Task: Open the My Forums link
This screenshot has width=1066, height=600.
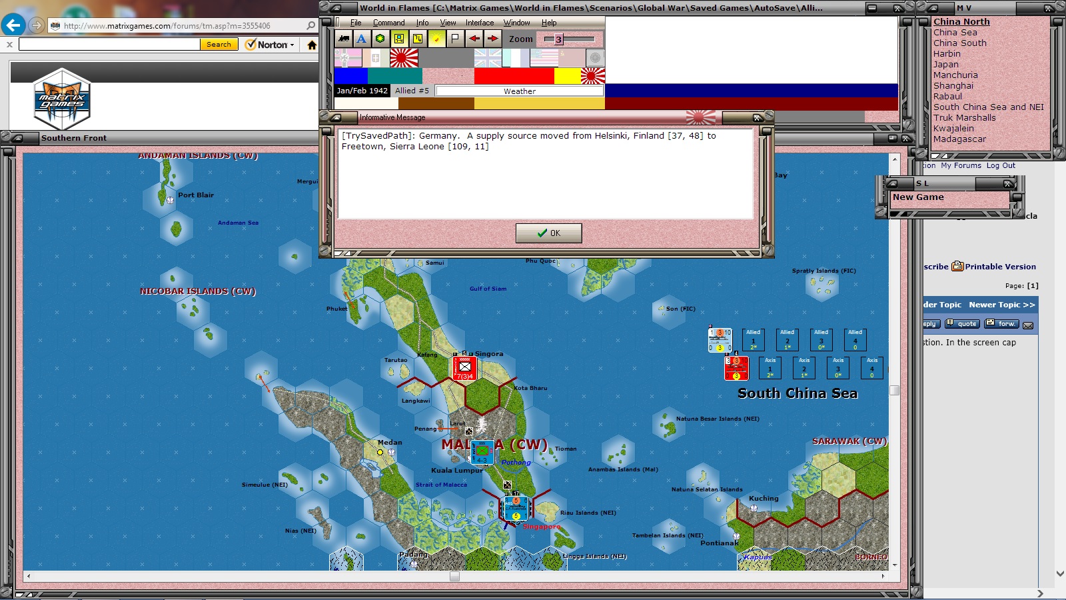Action: click(x=961, y=165)
